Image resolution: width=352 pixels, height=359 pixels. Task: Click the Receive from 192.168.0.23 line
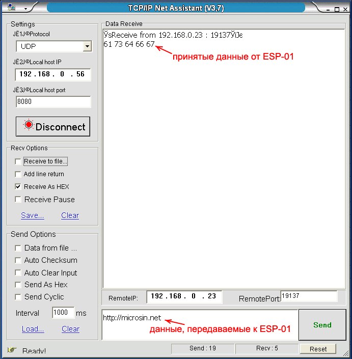pos(173,35)
